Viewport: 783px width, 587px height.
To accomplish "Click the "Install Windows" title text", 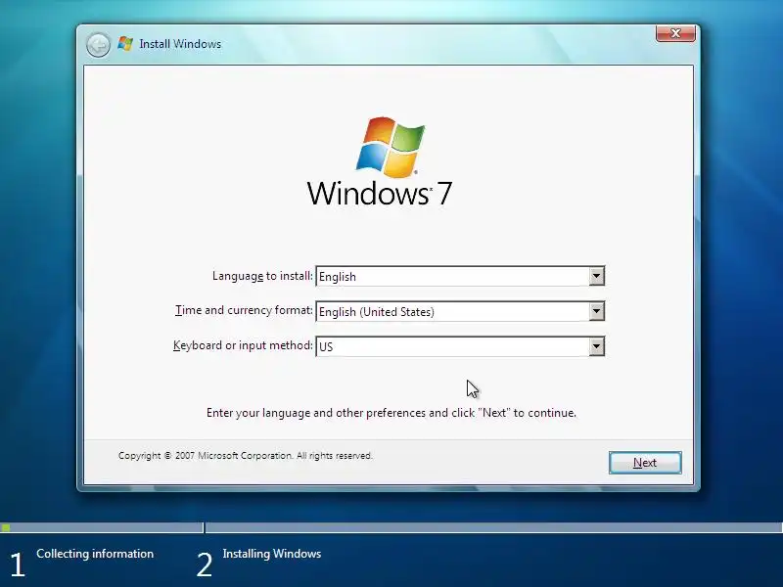I will pyautogui.click(x=180, y=44).
